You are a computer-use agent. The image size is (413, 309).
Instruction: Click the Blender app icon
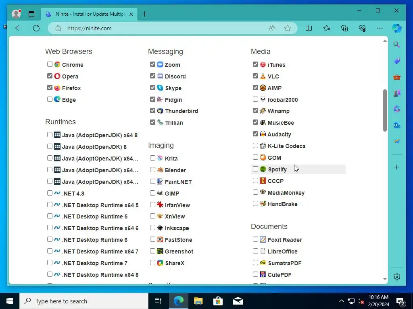160,170
